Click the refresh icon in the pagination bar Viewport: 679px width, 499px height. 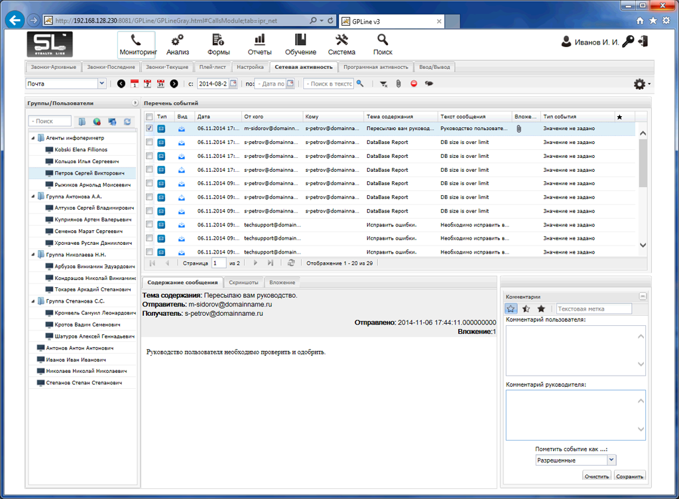(290, 263)
